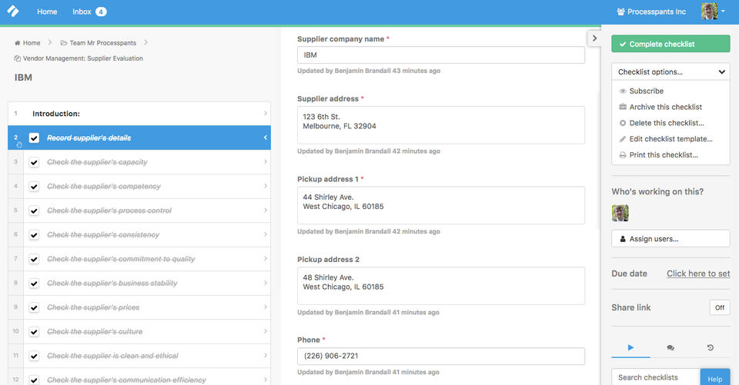This screenshot has width=739, height=385.
Task: Select the Introduction task row
Action: click(139, 114)
